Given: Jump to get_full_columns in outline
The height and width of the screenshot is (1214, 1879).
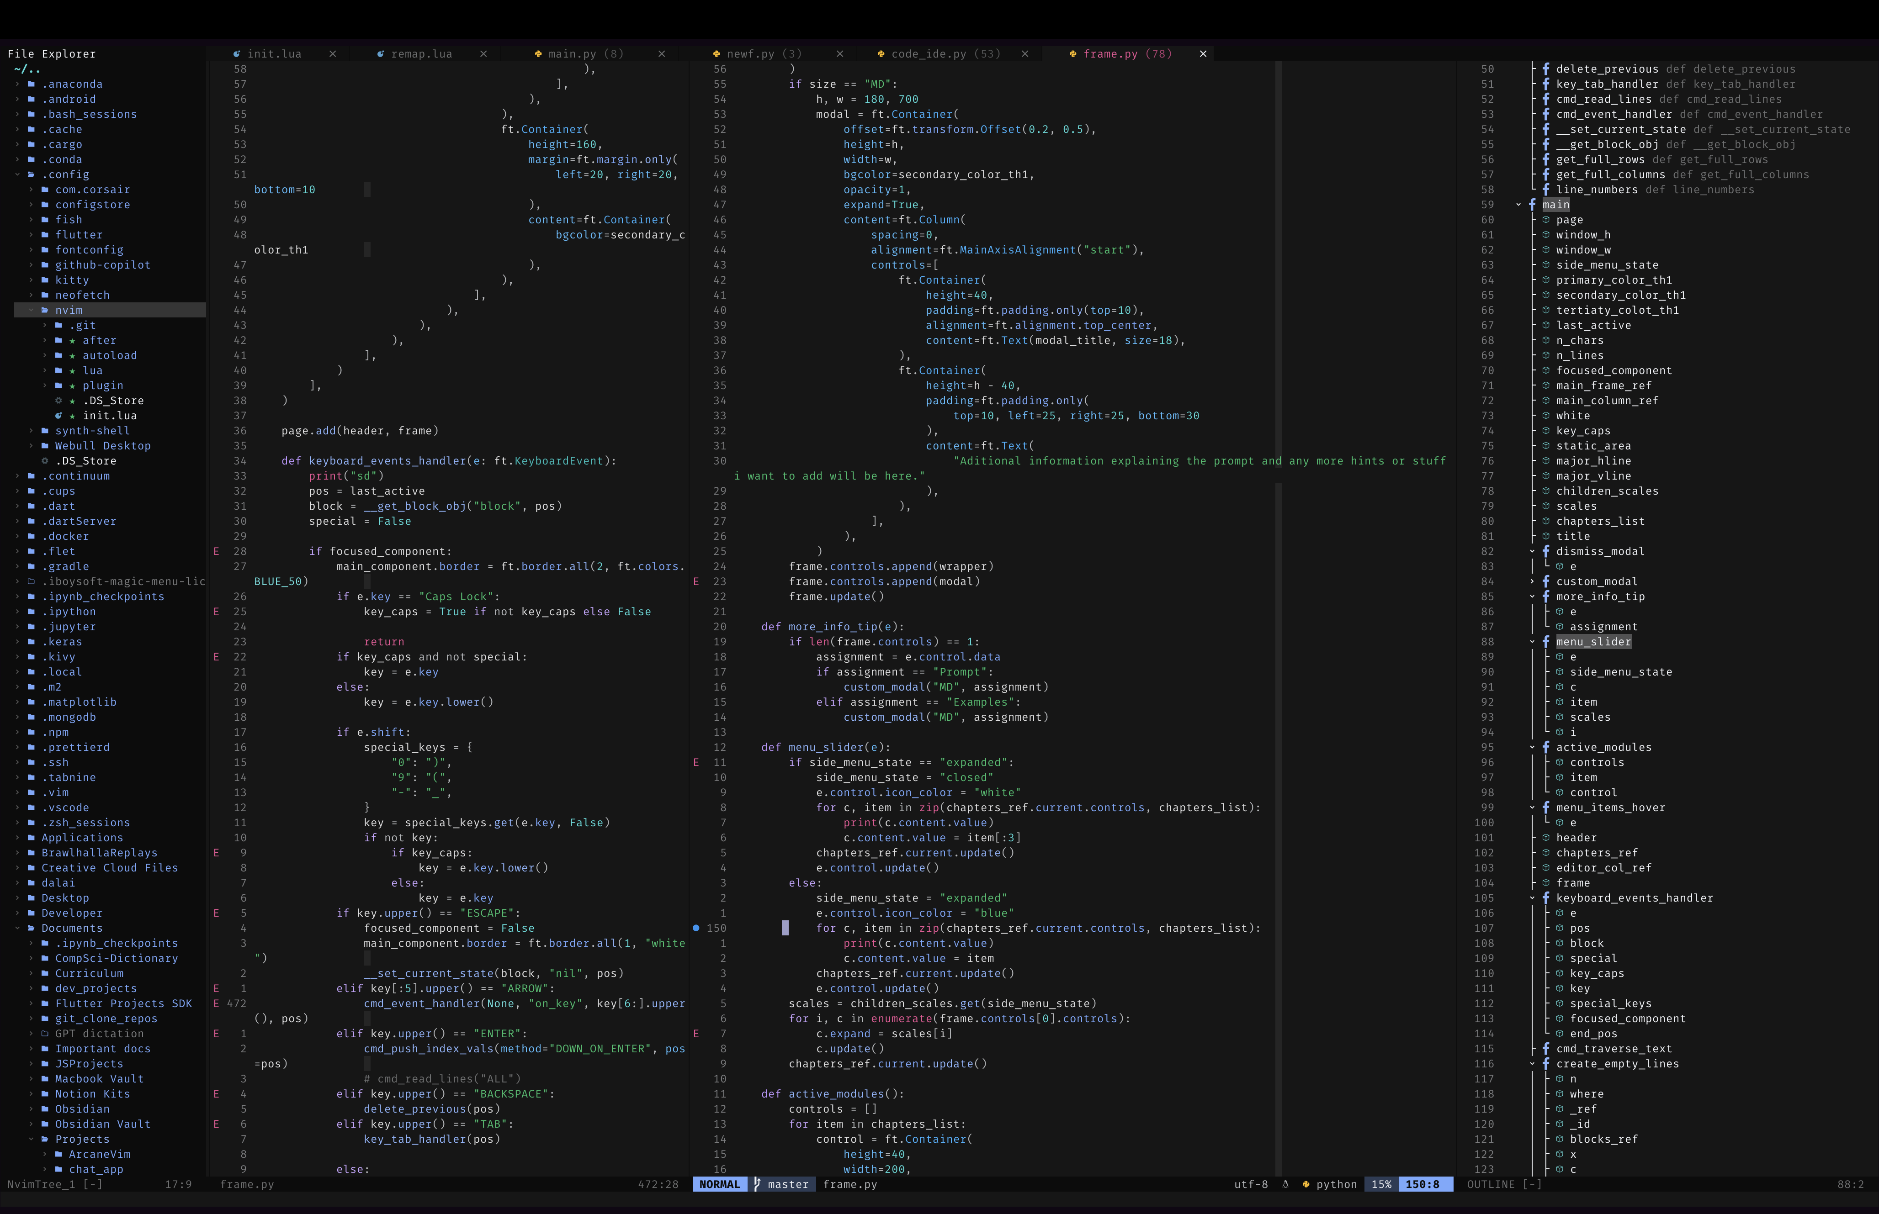Looking at the screenshot, I should point(1610,174).
